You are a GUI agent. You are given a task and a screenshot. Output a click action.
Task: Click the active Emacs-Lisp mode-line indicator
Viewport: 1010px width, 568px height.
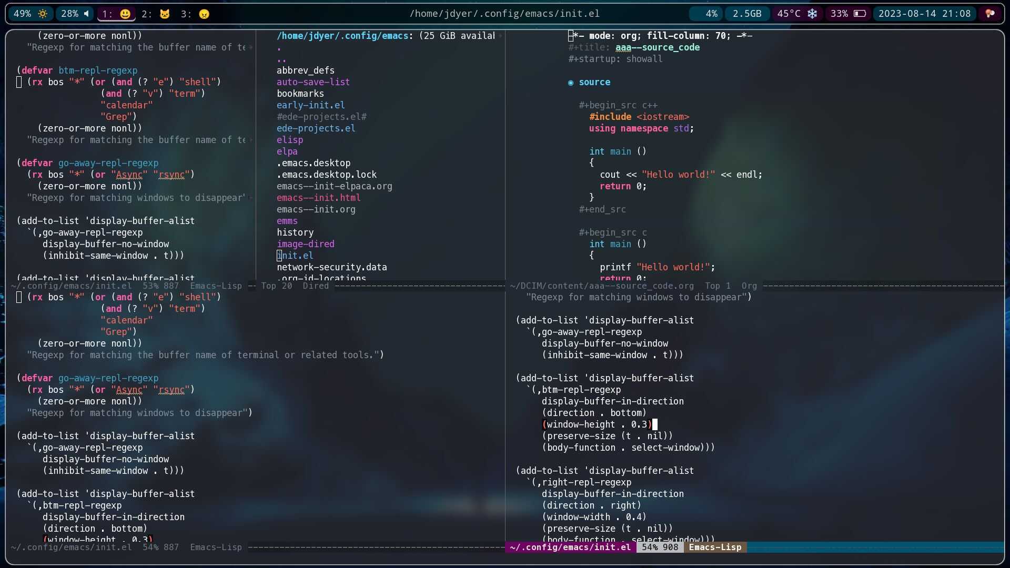pyautogui.click(x=715, y=547)
